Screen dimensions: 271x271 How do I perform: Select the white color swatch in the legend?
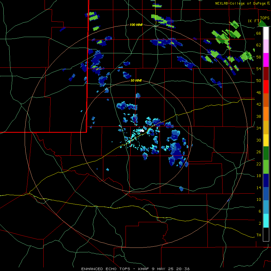[266, 33]
